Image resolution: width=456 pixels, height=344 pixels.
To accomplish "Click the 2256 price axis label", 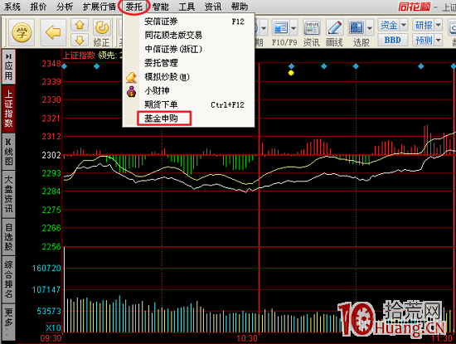I will [51, 247].
